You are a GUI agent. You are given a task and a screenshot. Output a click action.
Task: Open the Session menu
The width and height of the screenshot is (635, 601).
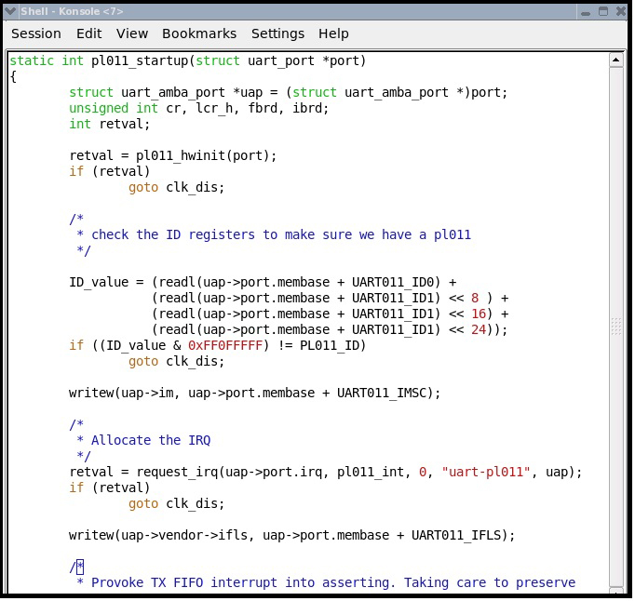[x=36, y=33]
